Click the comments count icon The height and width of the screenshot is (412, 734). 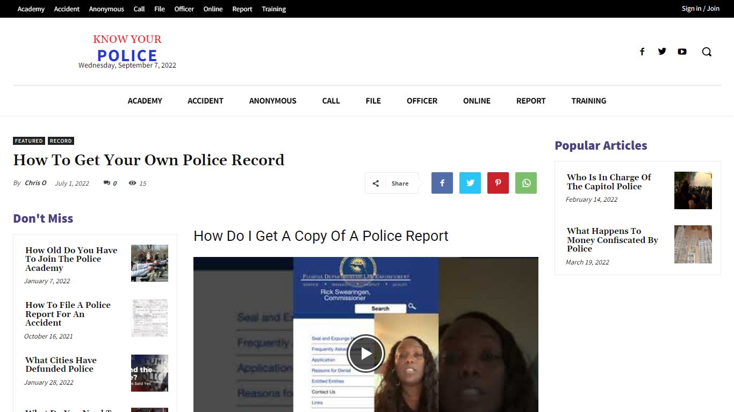pyautogui.click(x=107, y=183)
